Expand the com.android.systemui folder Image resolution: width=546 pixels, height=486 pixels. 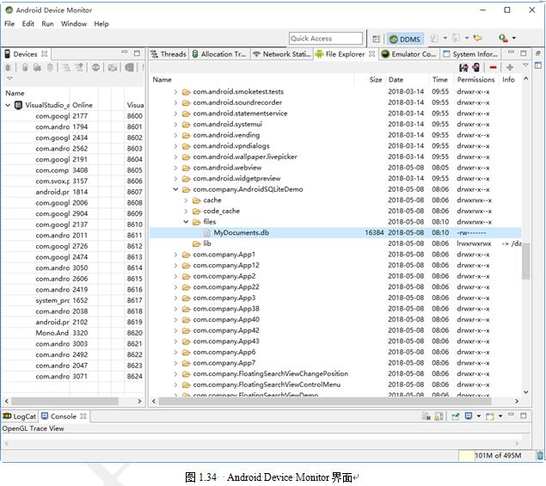pyautogui.click(x=176, y=124)
